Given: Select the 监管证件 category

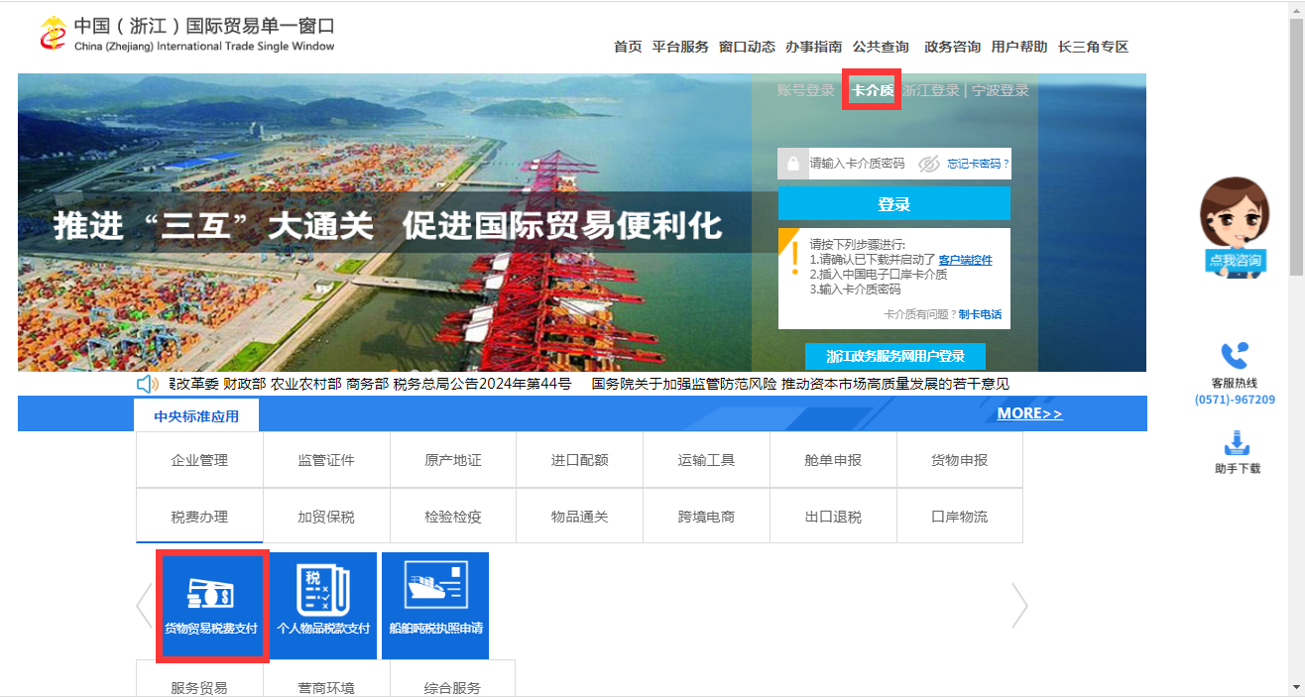Looking at the screenshot, I should [x=326, y=460].
